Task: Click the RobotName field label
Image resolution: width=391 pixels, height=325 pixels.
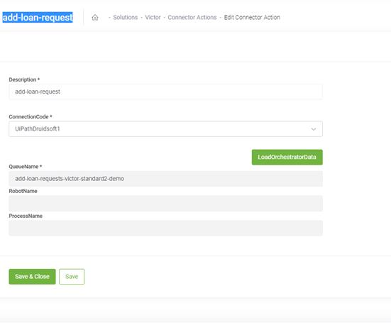Action: 23,191
